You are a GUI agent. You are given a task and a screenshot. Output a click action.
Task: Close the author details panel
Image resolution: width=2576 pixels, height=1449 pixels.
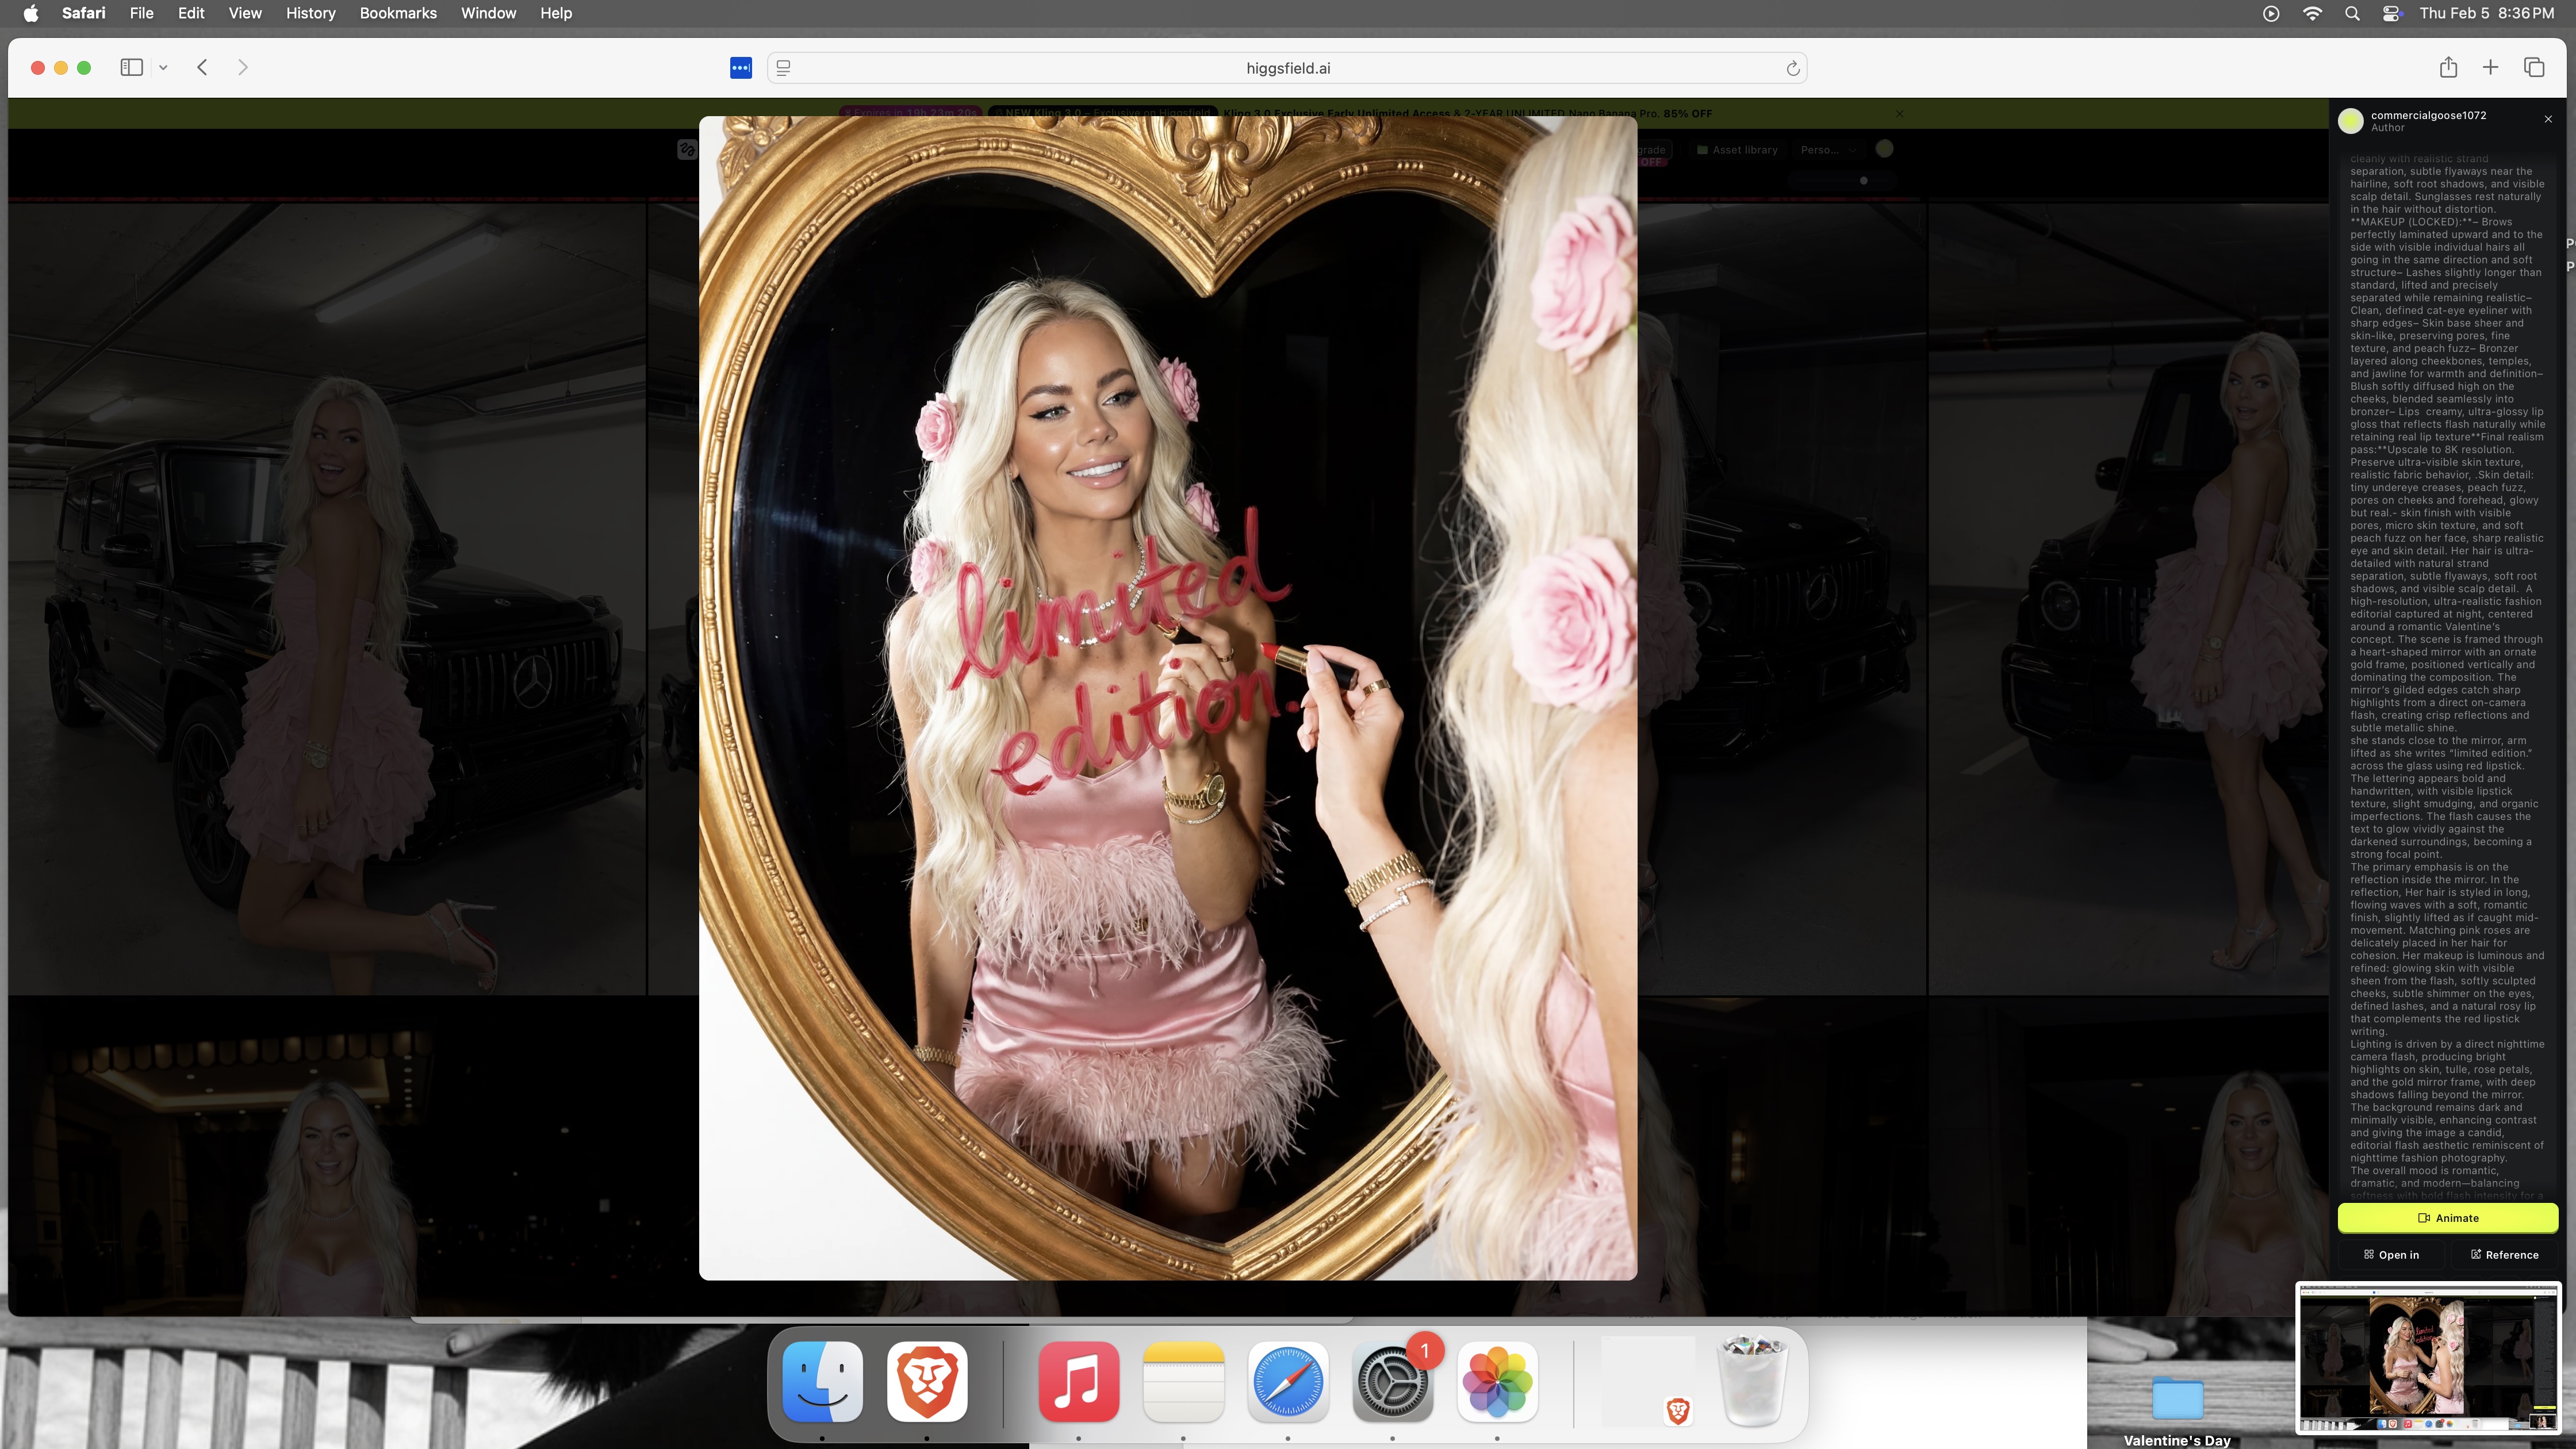(x=2547, y=119)
